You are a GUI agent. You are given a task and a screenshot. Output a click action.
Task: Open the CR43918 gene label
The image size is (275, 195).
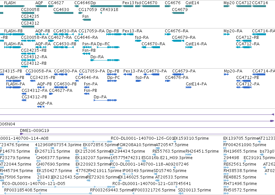click(109, 10)
